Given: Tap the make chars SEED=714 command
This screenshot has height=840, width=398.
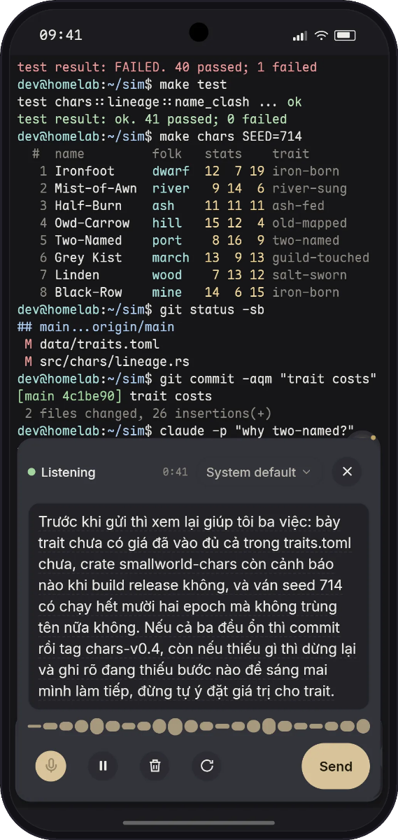Looking at the screenshot, I should coord(232,136).
